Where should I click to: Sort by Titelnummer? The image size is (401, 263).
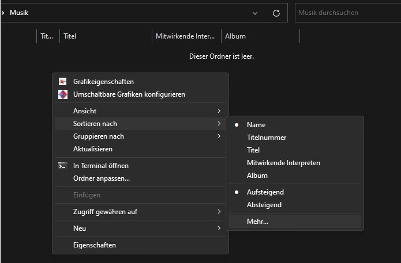(266, 138)
